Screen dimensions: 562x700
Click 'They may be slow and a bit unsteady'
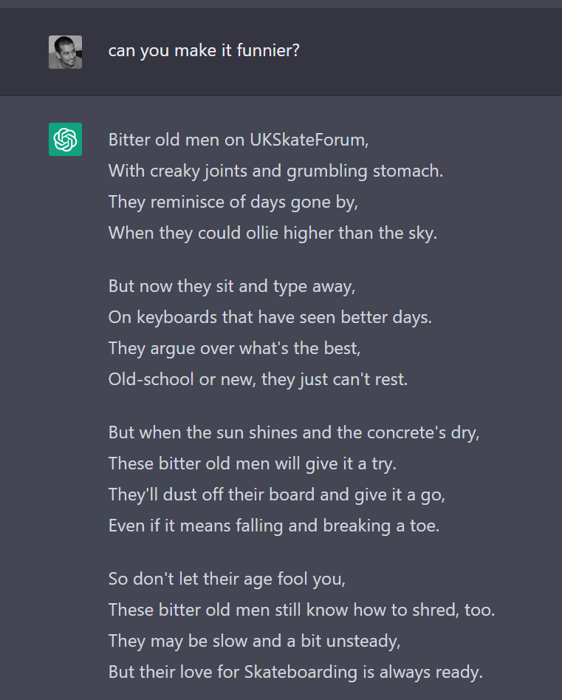(254, 641)
